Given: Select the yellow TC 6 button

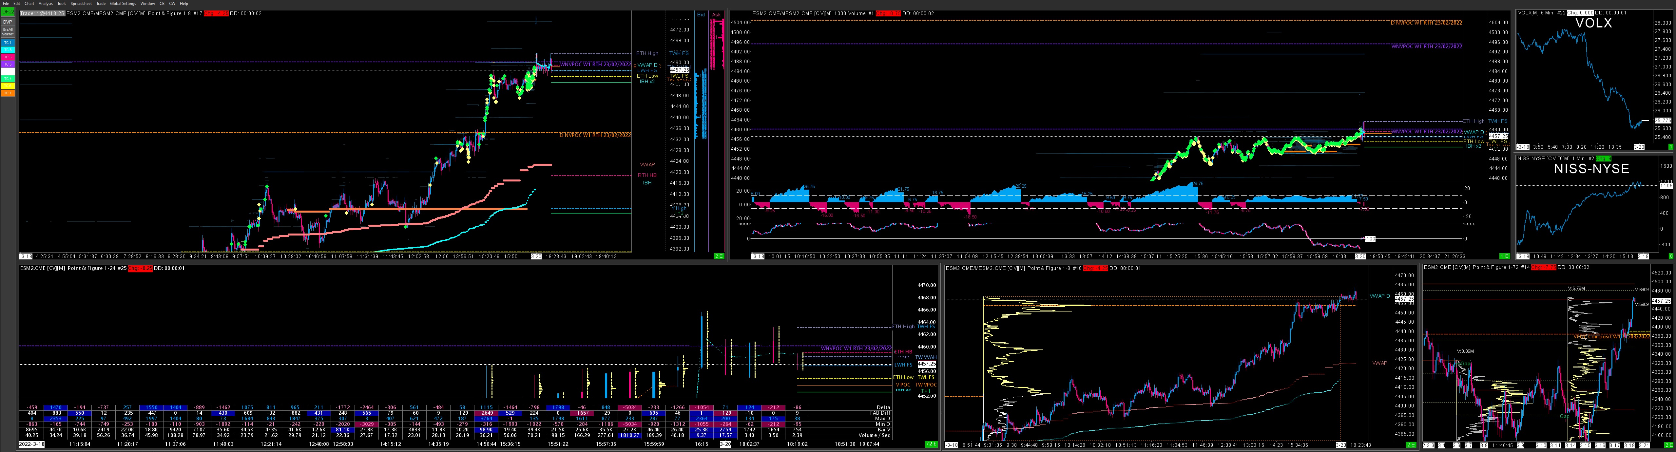Looking at the screenshot, I should (8, 86).
